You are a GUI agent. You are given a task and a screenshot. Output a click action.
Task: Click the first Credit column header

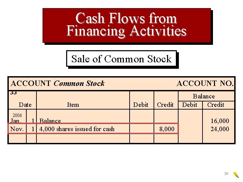165,105
